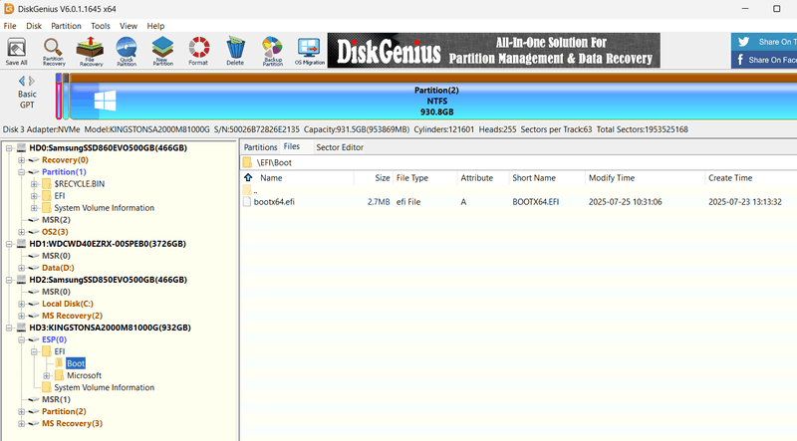Sort files by the Name column

[x=271, y=178]
